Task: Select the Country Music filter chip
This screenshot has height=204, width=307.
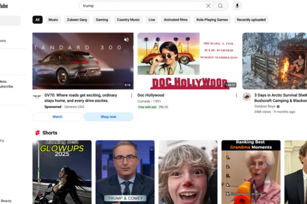Action: click(x=128, y=20)
